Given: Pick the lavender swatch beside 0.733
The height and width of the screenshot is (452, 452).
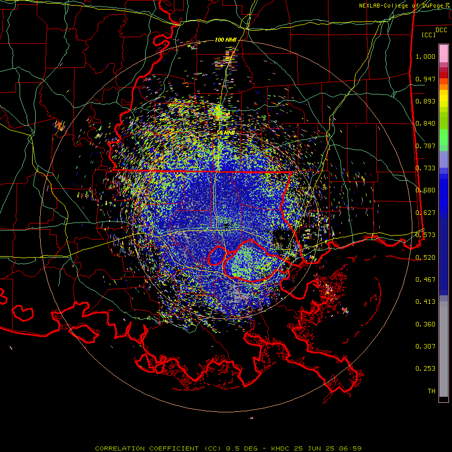Looking at the screenshot, I should click(443, 160).
